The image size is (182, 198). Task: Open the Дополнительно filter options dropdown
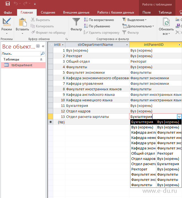point(138,26)
